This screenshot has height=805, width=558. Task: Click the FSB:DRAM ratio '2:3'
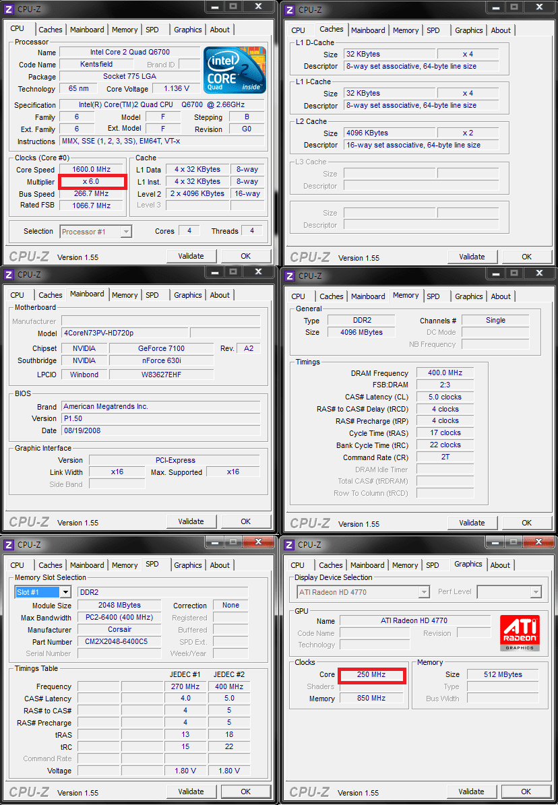445,385
